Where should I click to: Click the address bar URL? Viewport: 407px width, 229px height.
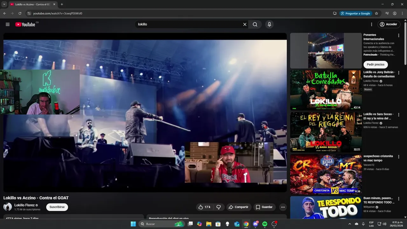[x=58, y=13]
